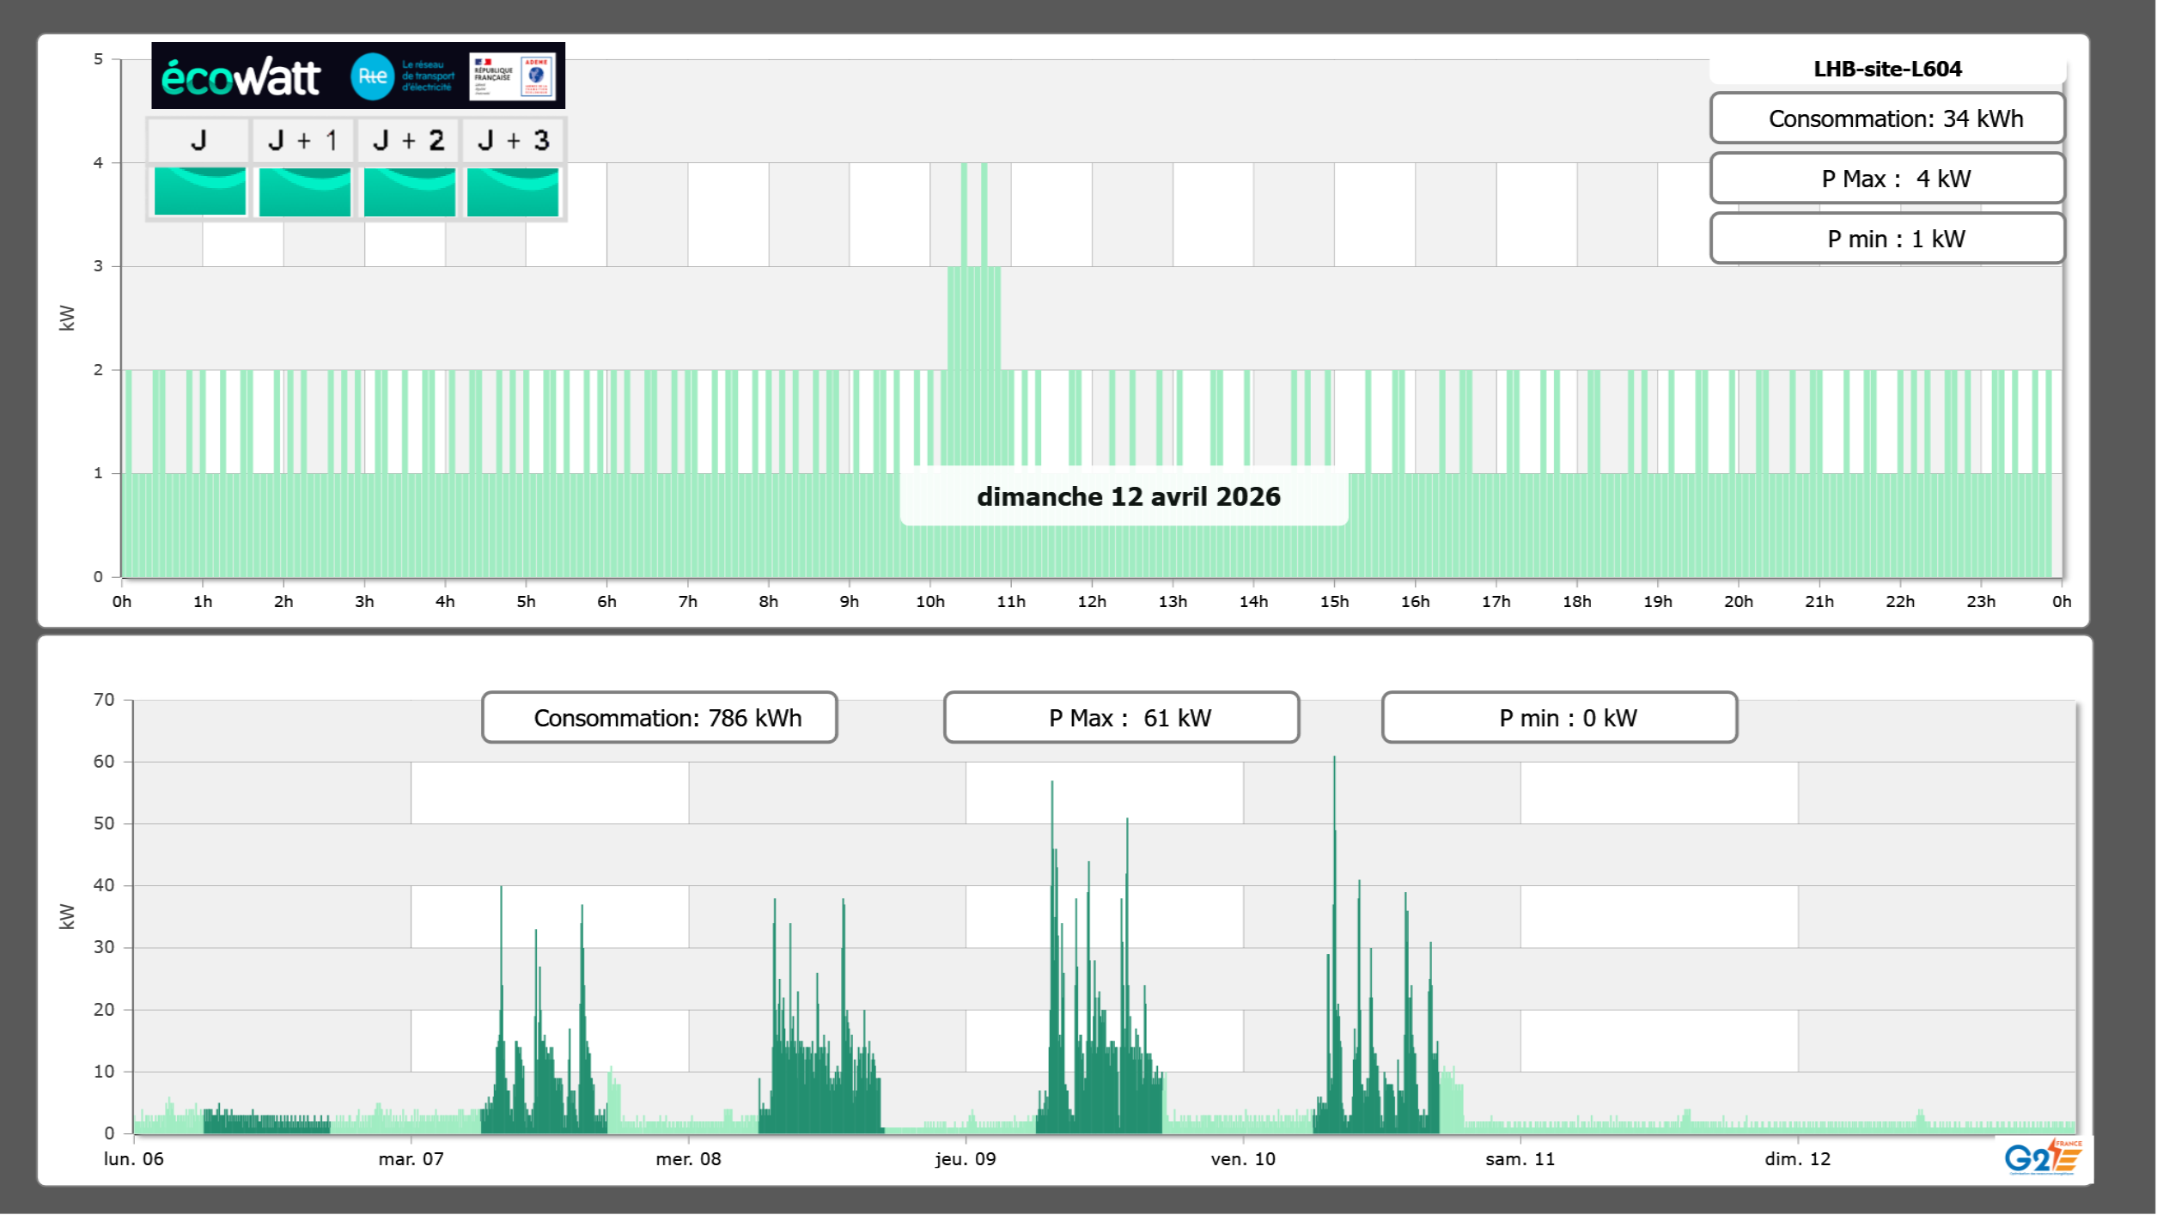
Task: Click the Consommation: 786 kWh box
Action: point(659,718)
